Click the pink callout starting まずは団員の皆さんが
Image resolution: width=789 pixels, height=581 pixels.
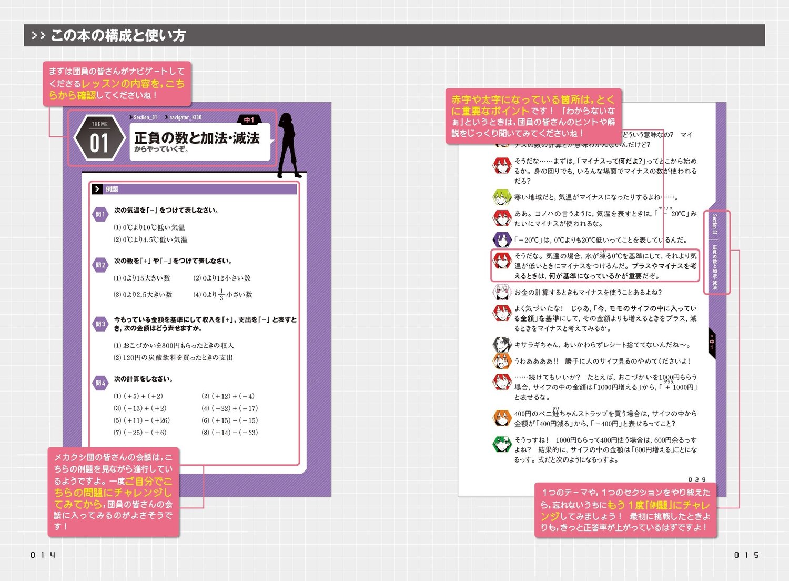coord(117,84)
